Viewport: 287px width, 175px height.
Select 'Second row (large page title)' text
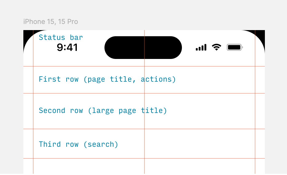103,111
